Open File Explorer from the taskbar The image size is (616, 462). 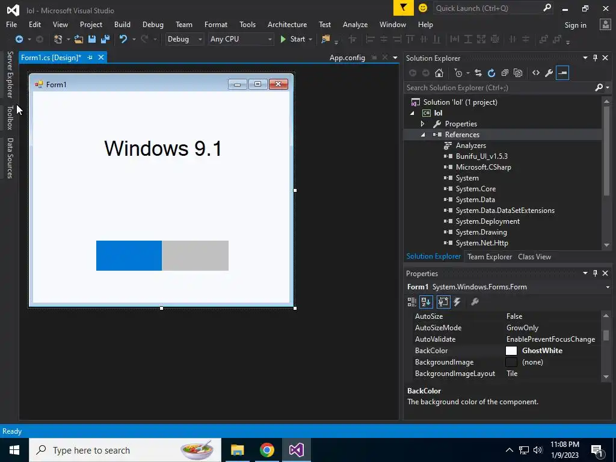point(237,450)
